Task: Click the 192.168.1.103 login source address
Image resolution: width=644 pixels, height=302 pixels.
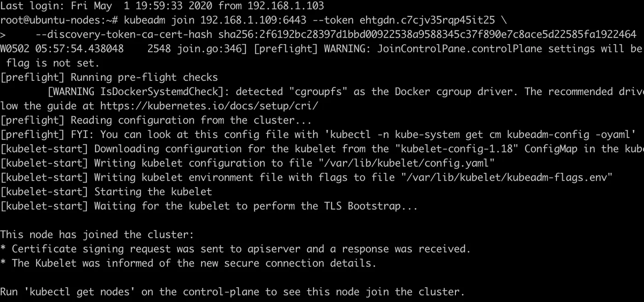Action: (x=286, y=6)
